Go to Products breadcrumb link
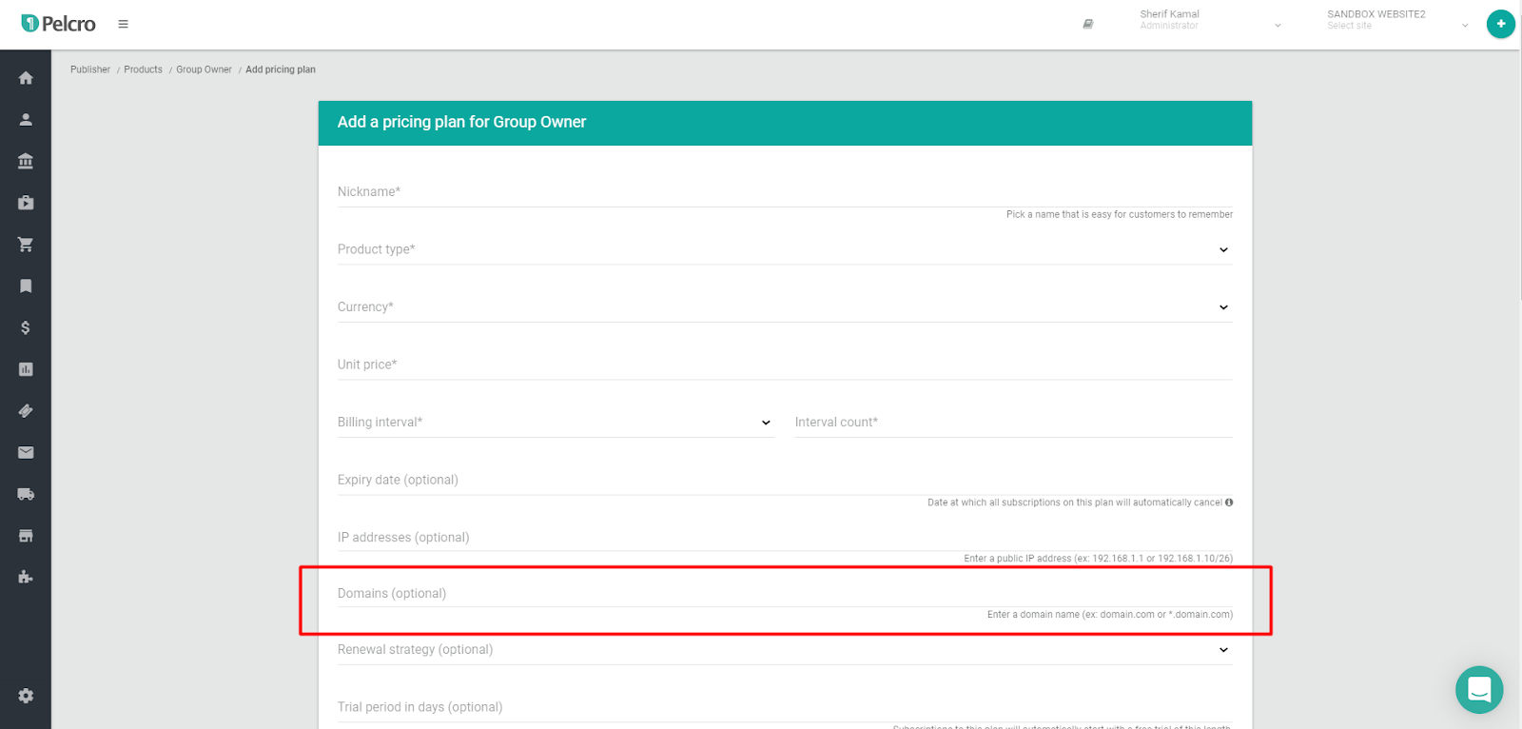1522x729 pixels. point(143,69)
